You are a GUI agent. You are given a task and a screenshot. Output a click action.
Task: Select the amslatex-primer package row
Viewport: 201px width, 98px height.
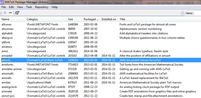click(x=101, y=69)
